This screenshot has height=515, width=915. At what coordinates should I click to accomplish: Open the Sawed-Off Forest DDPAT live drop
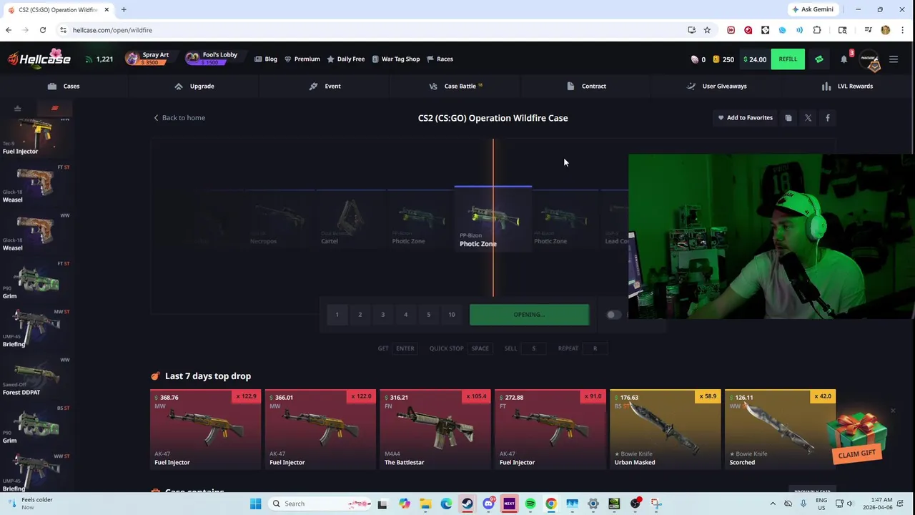[x=36, y=376]
